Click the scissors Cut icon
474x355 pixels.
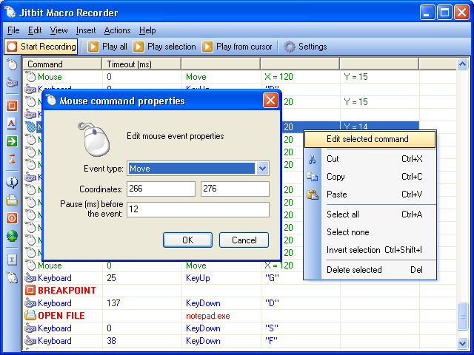pyautogui.click(x=313, y=159)
